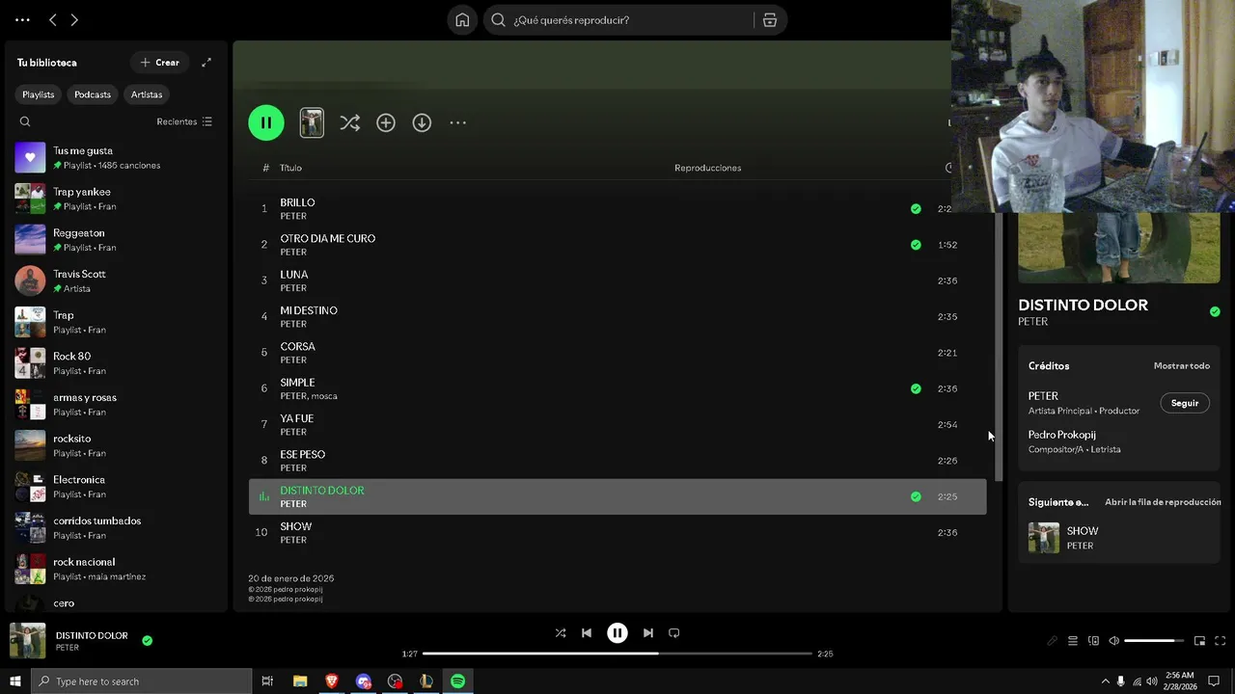Open Travis Scott artist entry
Viewport: 1235px width, 694px height.
116,280
